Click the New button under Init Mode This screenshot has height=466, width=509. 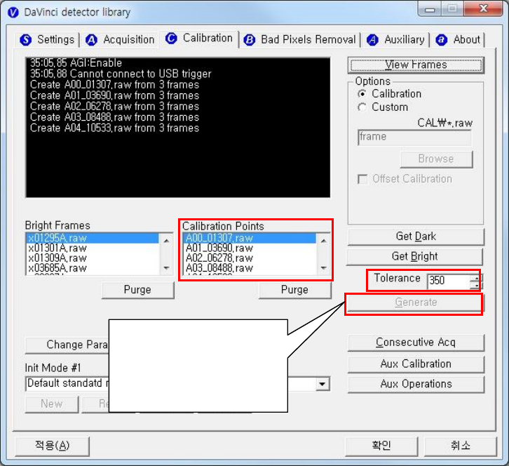tap(52, 404)
